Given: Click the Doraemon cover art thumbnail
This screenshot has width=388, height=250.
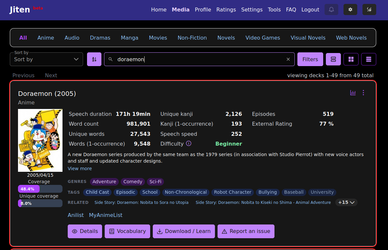Looking at the screenshot, I should 40,140.
